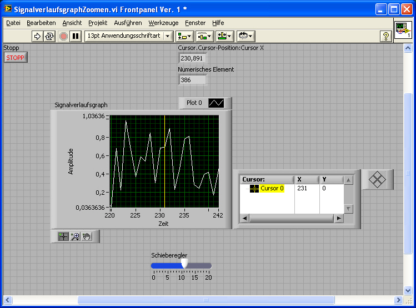Select the graph zoom magnifier tool
This screenshot has height=308, width=416.
coord(75,236)
